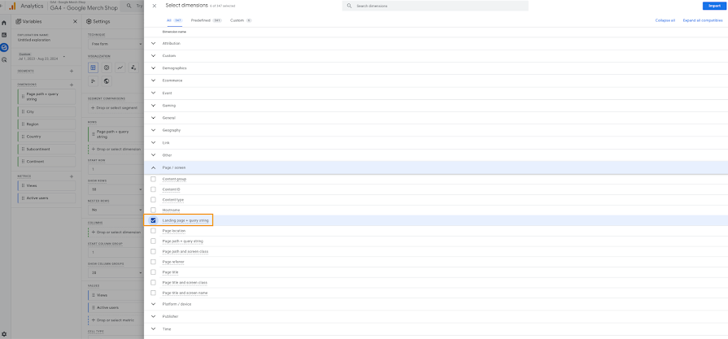Image resolution: width=728 pixels, height=339 pixels.
Task: Add a segment with the plus icon
Action: 72,71
